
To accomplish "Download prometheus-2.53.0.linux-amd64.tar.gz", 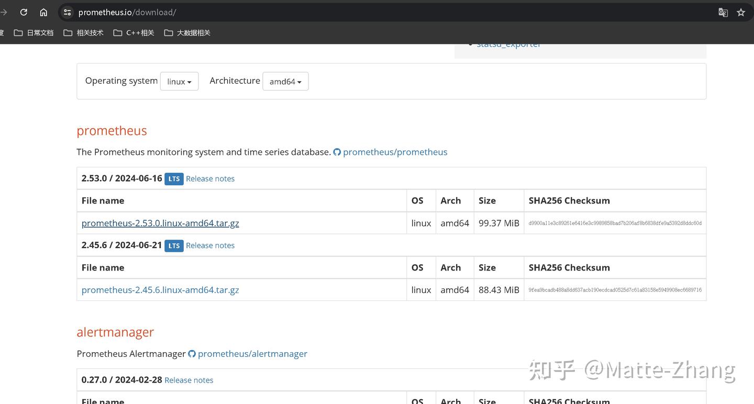I will click(160, 222).
